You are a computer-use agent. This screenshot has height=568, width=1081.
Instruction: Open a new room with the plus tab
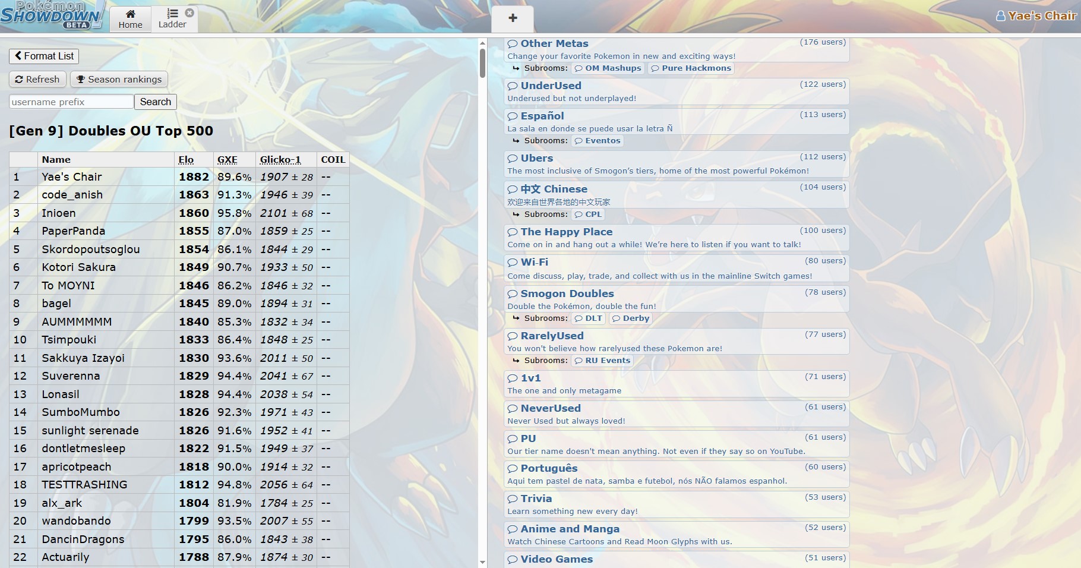513,18
